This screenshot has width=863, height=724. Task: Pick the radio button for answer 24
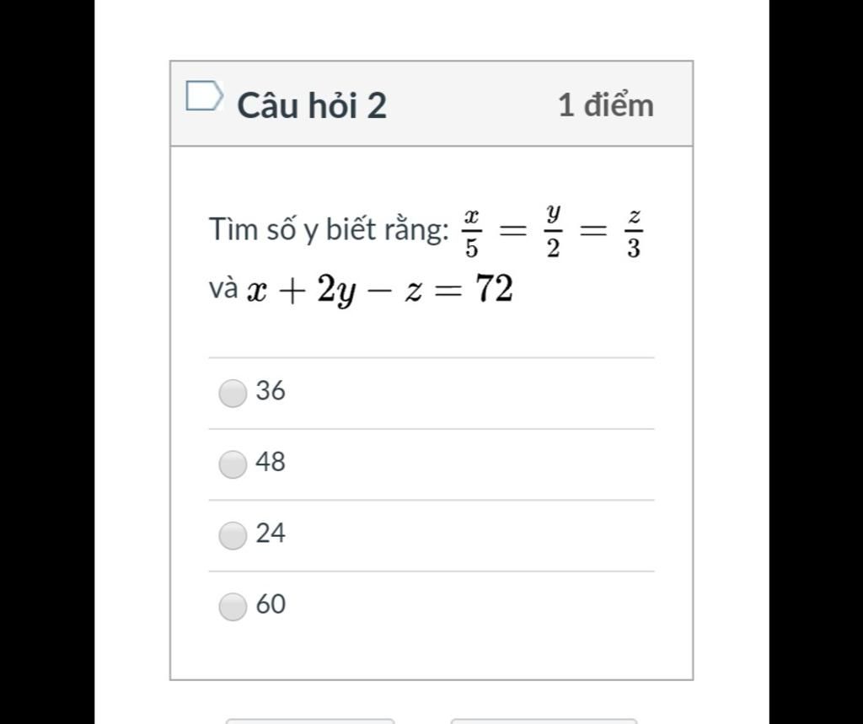(233, 535)
